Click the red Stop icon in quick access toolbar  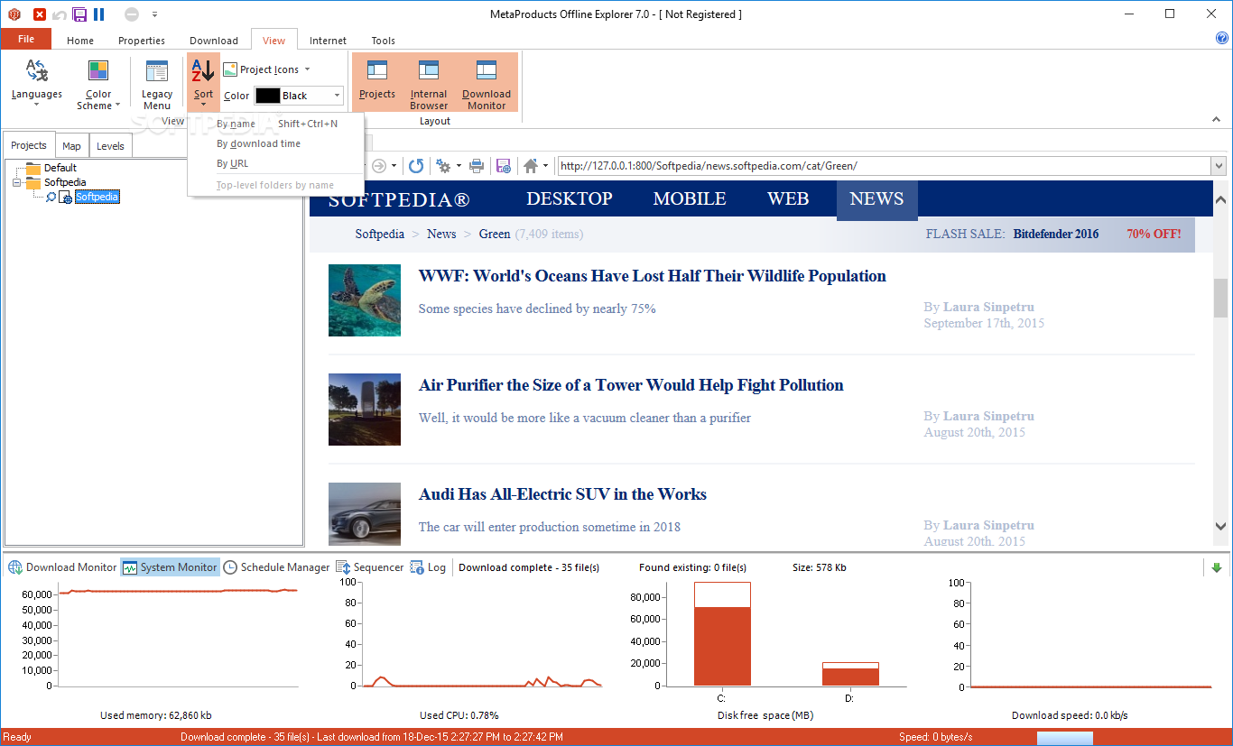coord(40,14)
